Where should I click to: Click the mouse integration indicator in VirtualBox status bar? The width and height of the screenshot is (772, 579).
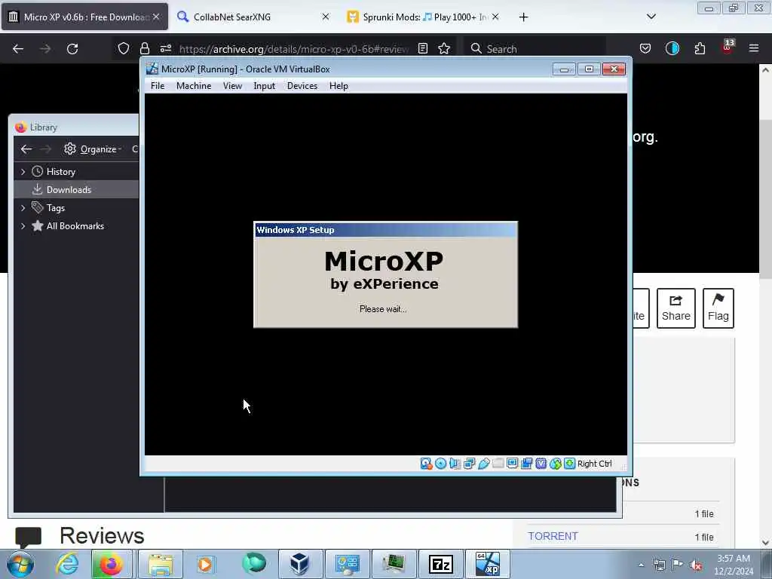coord(556,464)
